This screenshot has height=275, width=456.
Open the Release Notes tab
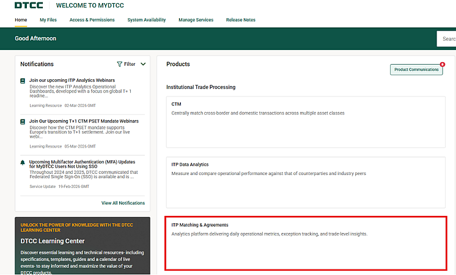point(240,20)
